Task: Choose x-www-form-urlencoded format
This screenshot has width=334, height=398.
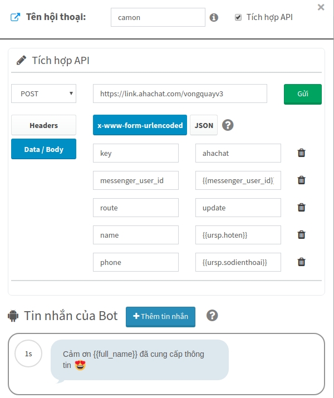Action: [x=140, y=125]
